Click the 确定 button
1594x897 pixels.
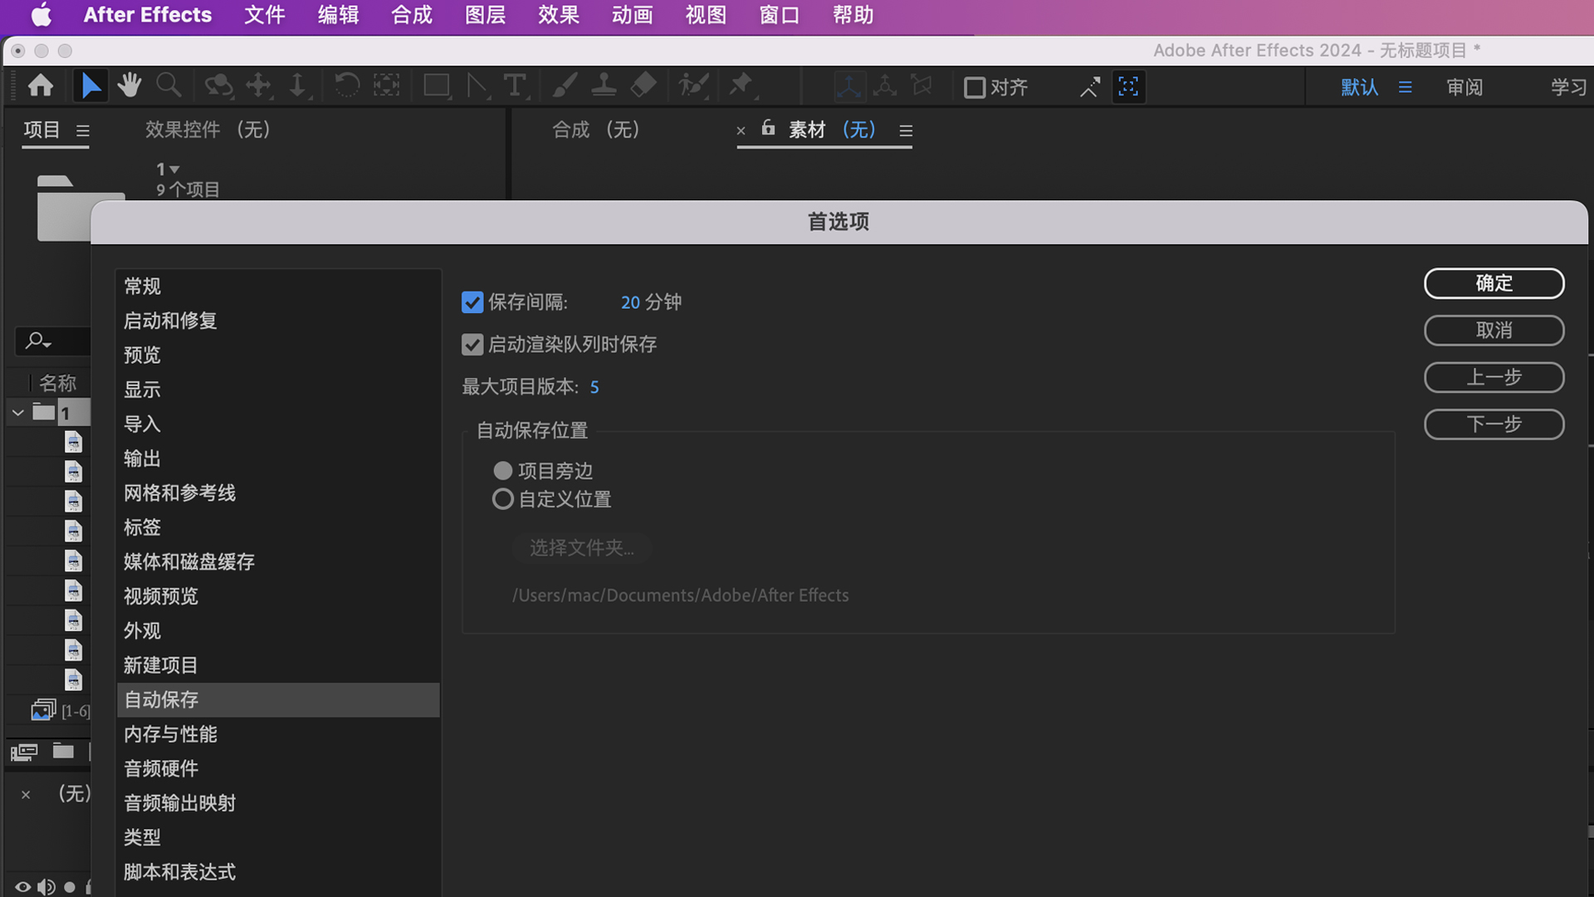[x=1493, y=283]
